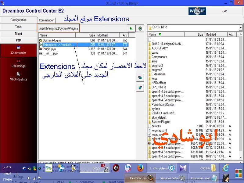
Task: Open the OPEN NFR local folder dropdown
Action: pyautogui.click(x=241, y=28)
